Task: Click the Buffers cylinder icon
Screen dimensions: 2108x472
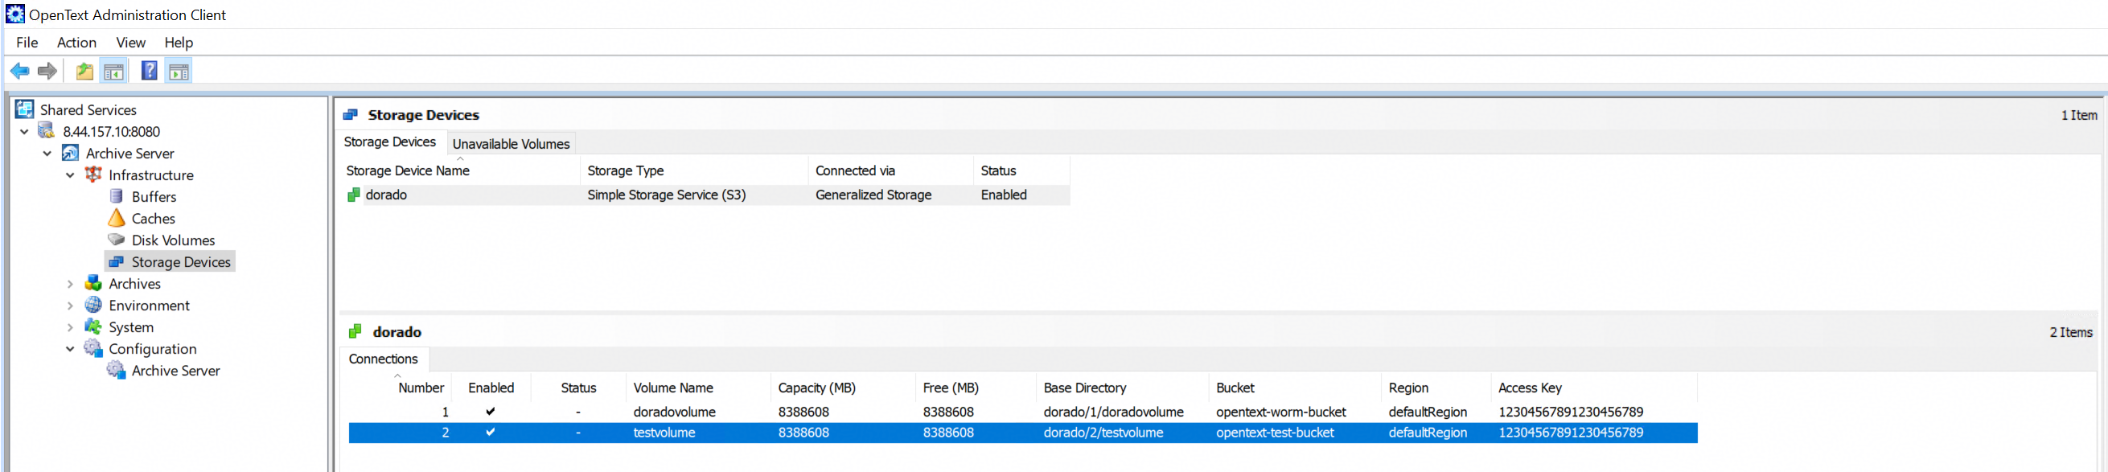Action: [116, 196]
